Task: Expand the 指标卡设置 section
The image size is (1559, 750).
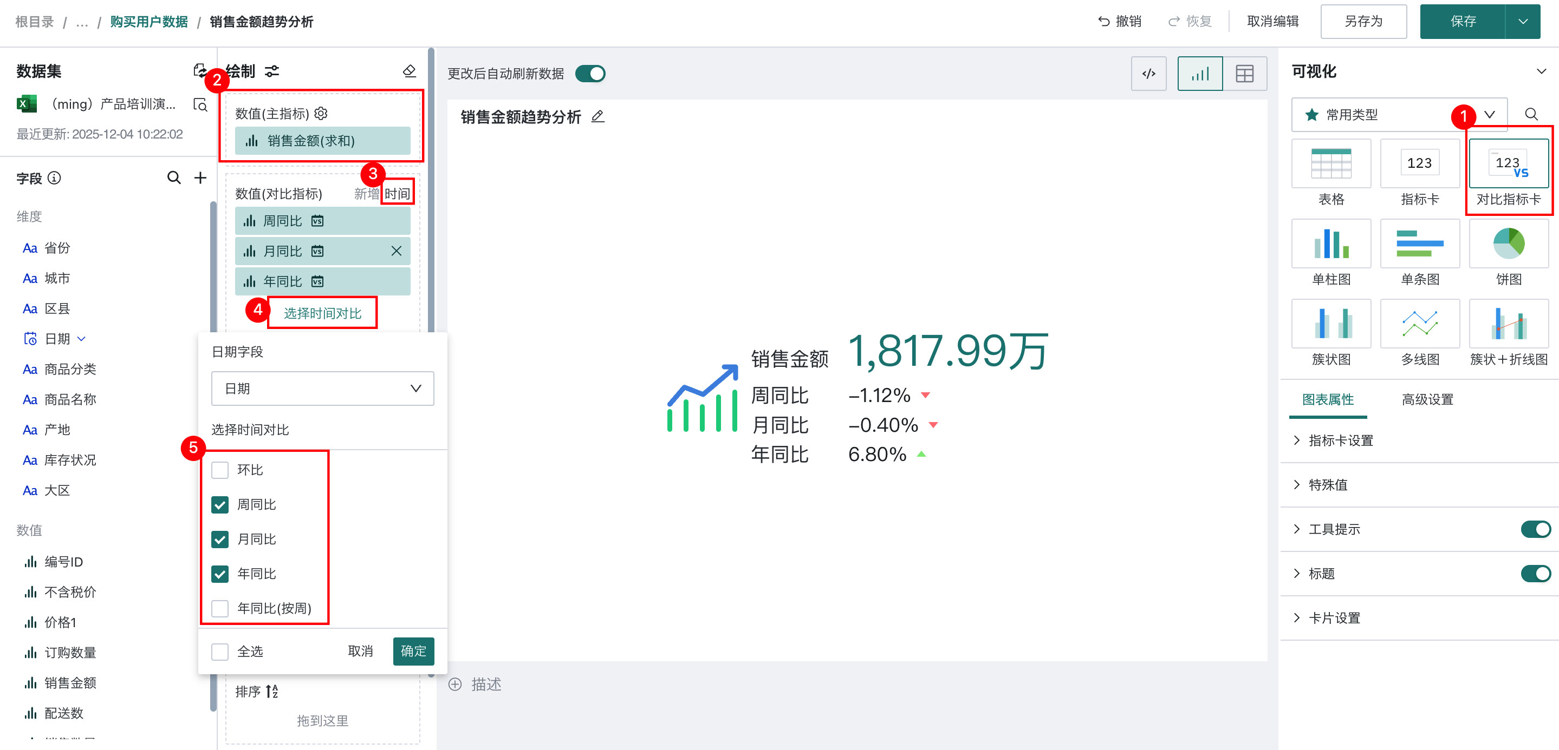Action: (1340, 440)
